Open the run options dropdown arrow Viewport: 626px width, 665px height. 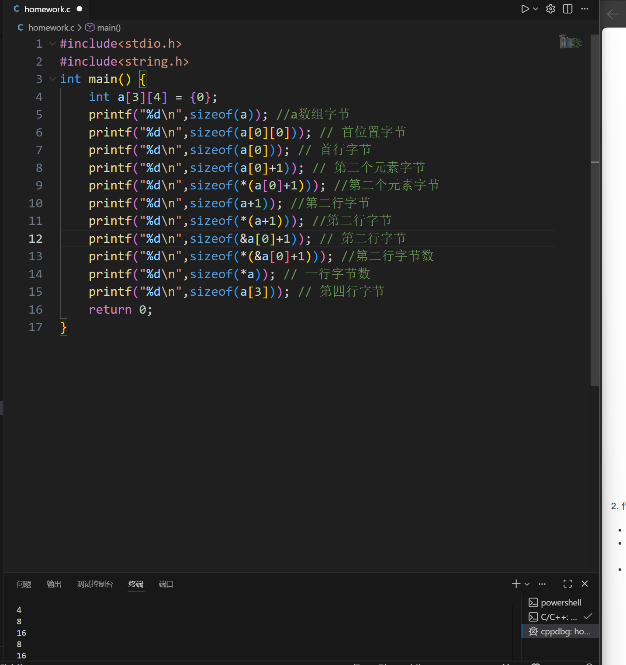coord(536,9)
